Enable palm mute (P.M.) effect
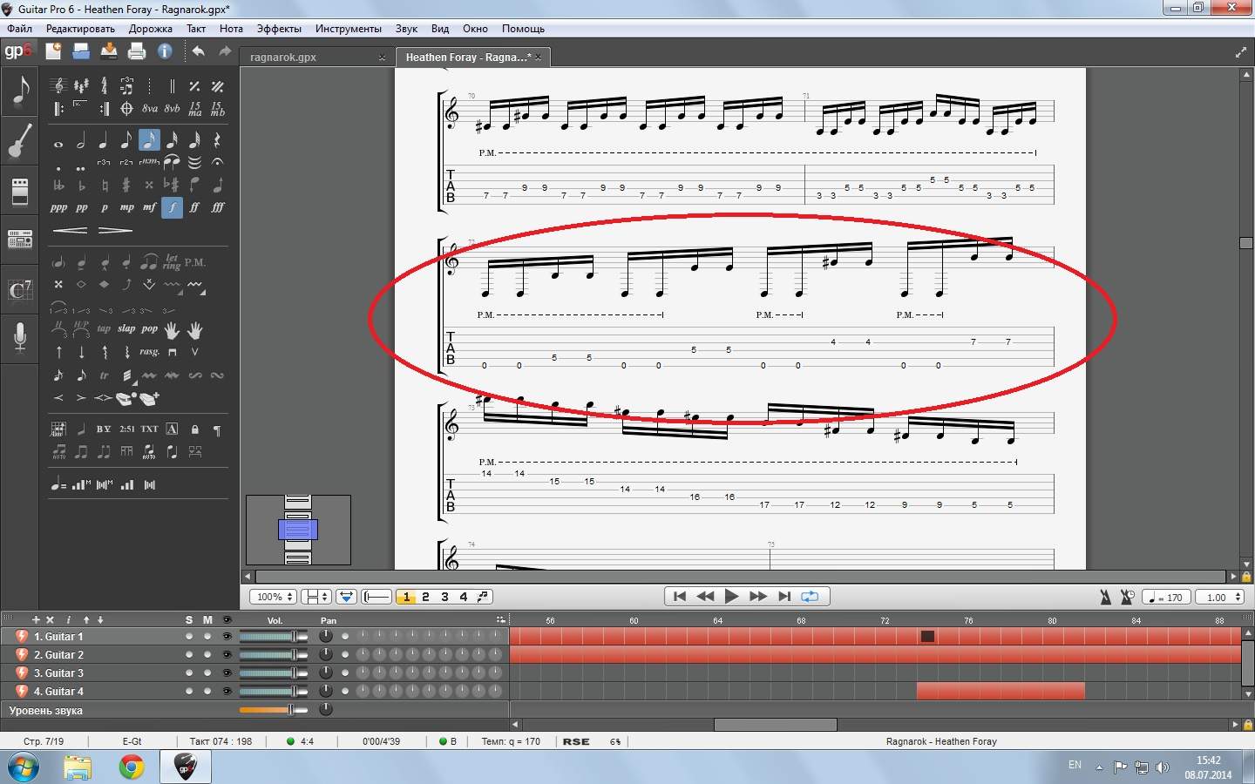 (194, 262)
